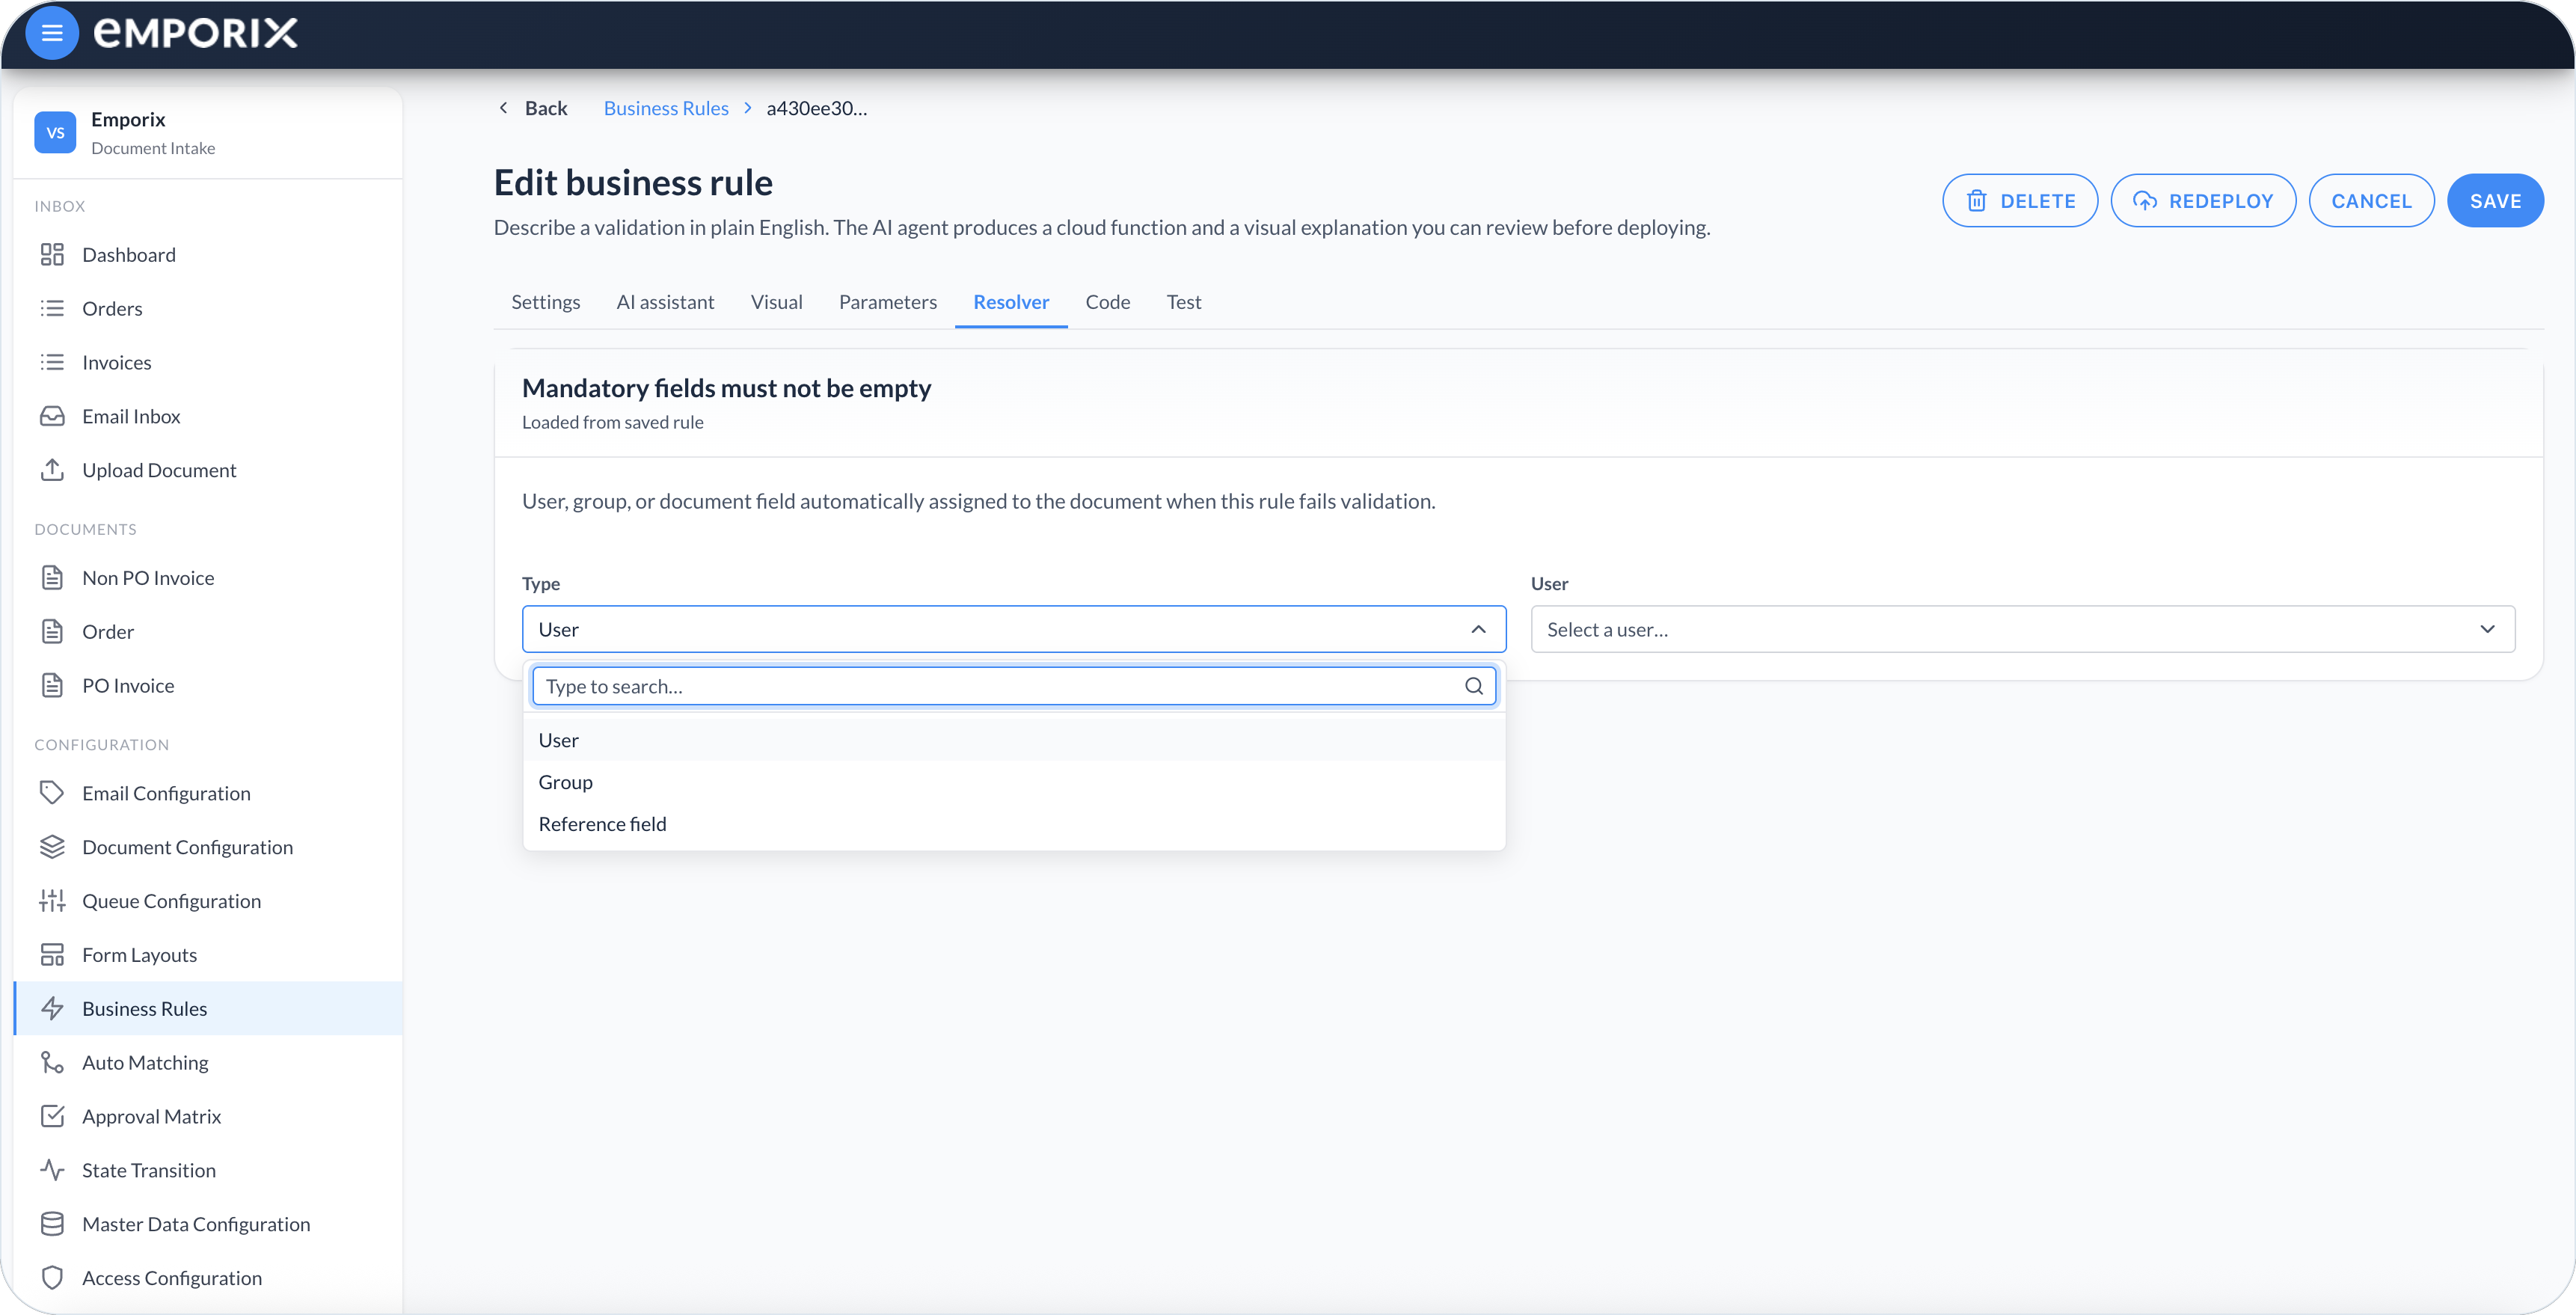Click the Order document file icon
2576x1315 pixels.
click(52, 632)
